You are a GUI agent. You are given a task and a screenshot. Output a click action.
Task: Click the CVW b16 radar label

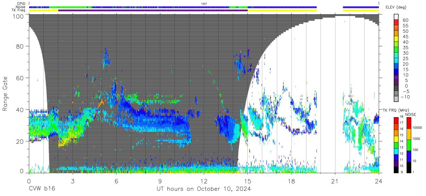coord(42,189)
